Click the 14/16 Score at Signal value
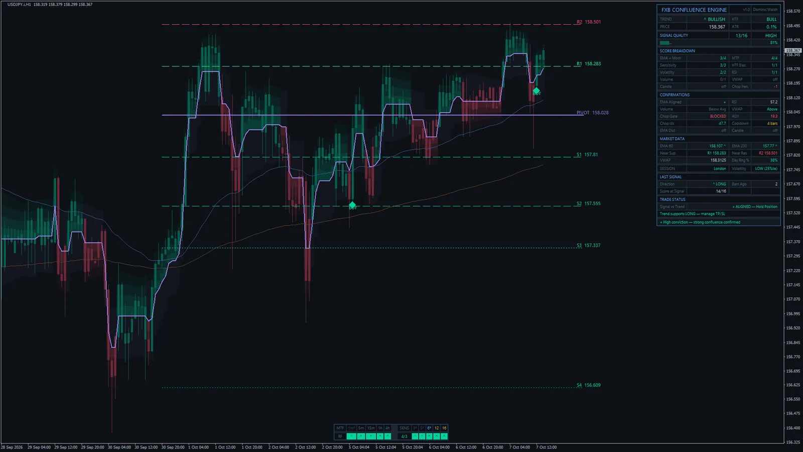 tap(721, 191)
